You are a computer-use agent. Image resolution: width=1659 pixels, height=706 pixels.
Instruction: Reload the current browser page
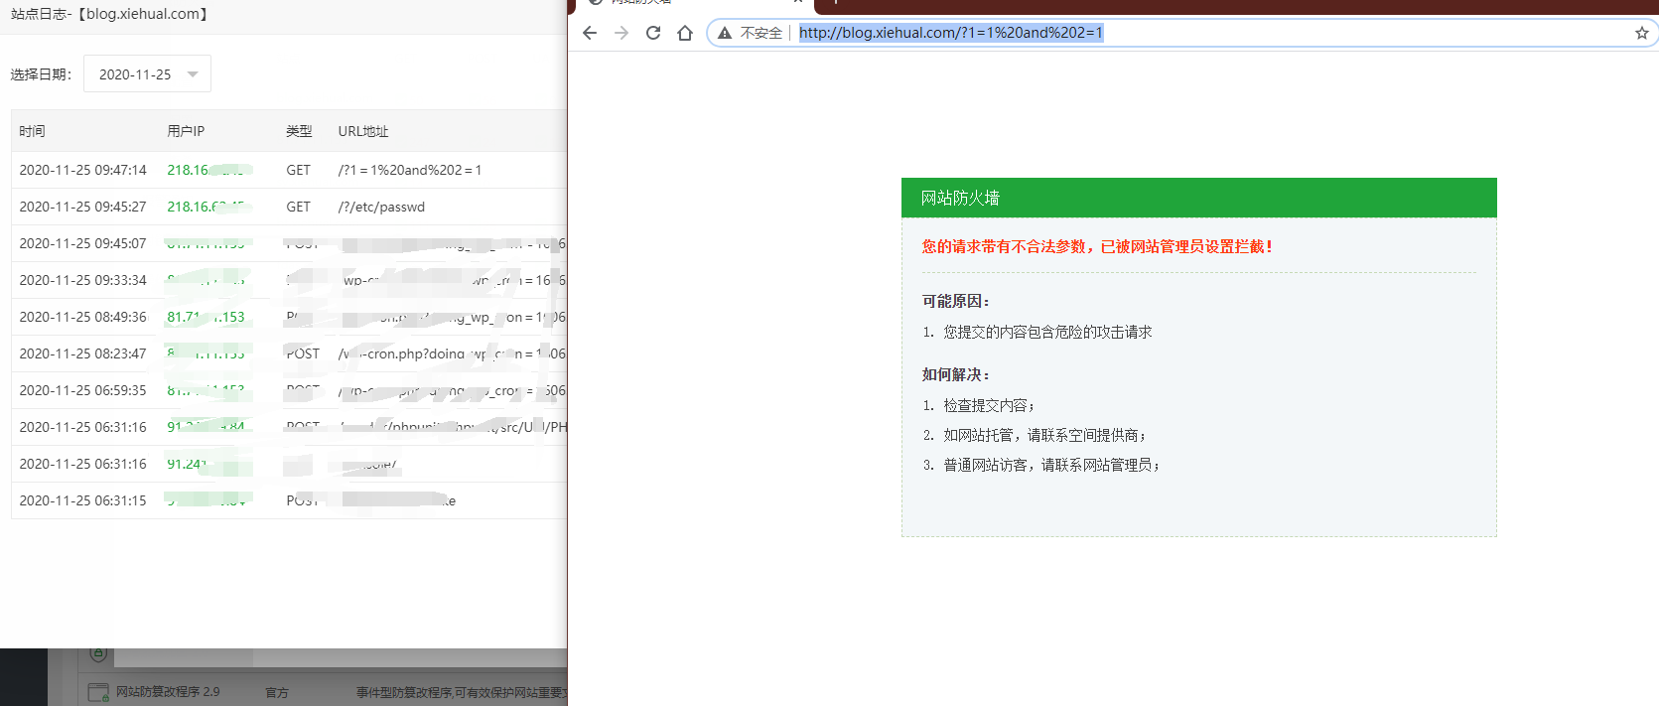click(x=653, y=33)
